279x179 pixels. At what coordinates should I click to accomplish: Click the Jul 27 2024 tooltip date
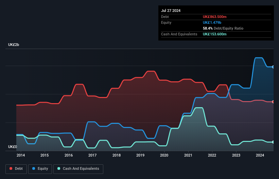(171, 11)
